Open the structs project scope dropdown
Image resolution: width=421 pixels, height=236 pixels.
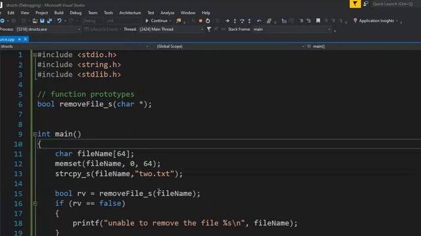tap(74, 47)
